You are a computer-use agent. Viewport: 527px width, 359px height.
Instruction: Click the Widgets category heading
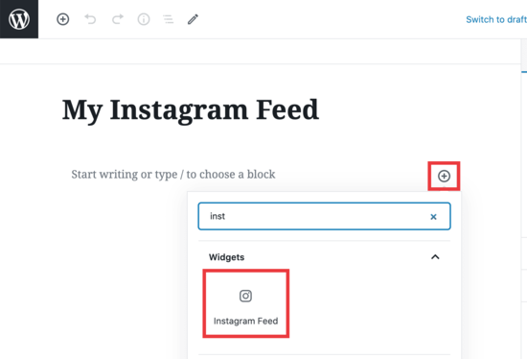226,257
